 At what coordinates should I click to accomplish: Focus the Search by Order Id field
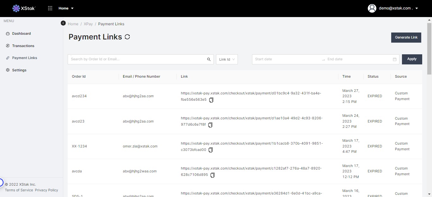pyautogui.click(x=136, y=59)
